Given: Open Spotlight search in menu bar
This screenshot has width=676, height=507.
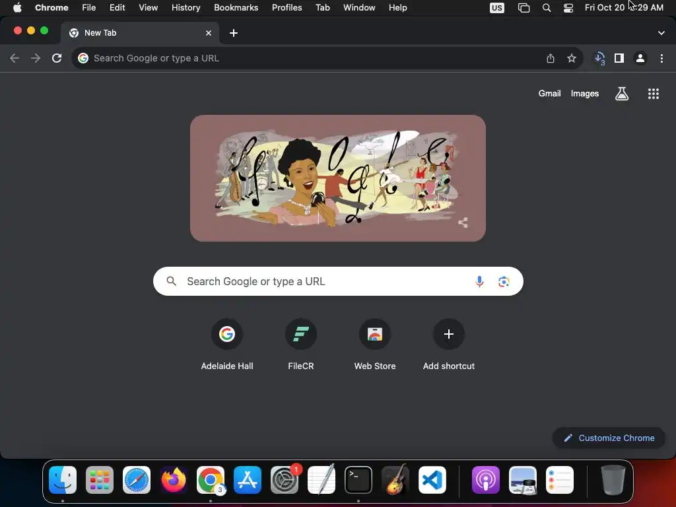Looking at the screenshot, I should [x=546, y=8].
